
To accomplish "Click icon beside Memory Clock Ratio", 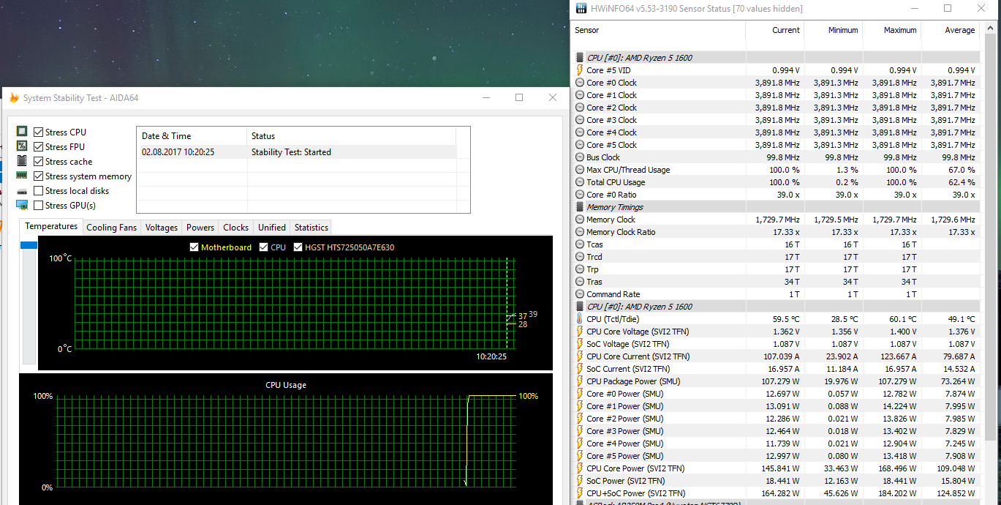I will [x=580, y=232].
